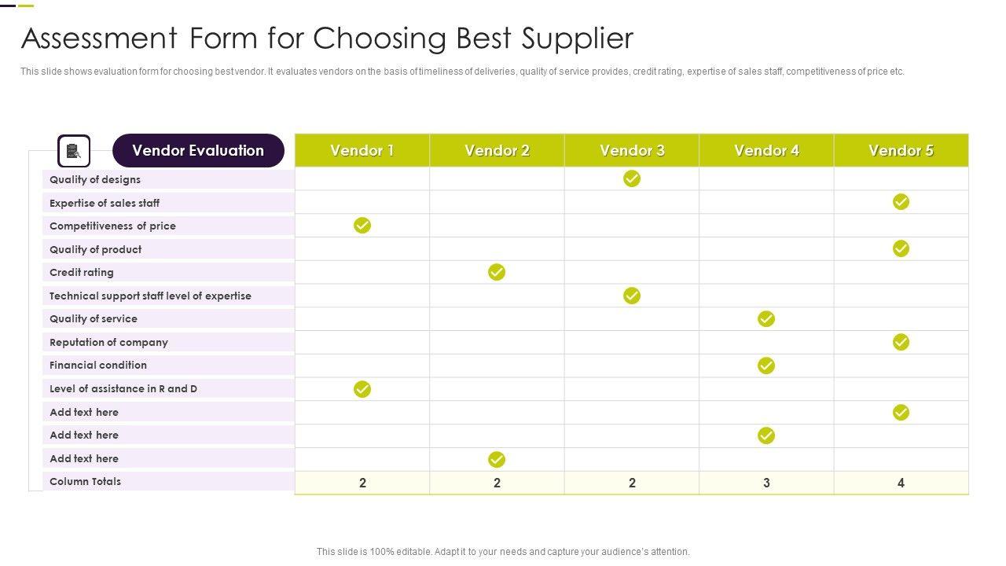Click Vendor 5 checkmark for Quality of product

tap(901, 248)
